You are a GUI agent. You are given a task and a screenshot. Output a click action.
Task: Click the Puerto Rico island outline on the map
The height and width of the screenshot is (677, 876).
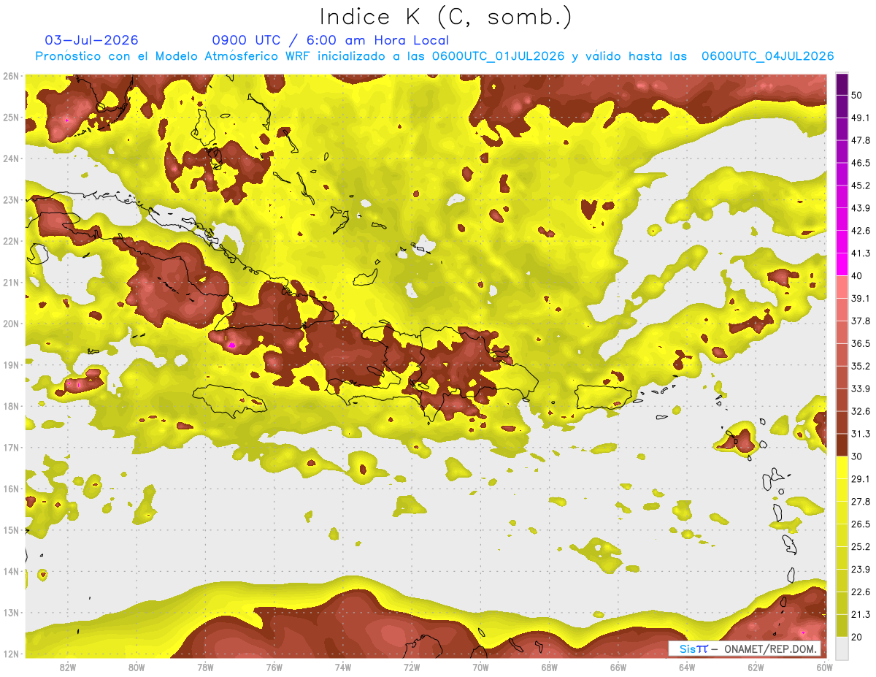point(603,397)
